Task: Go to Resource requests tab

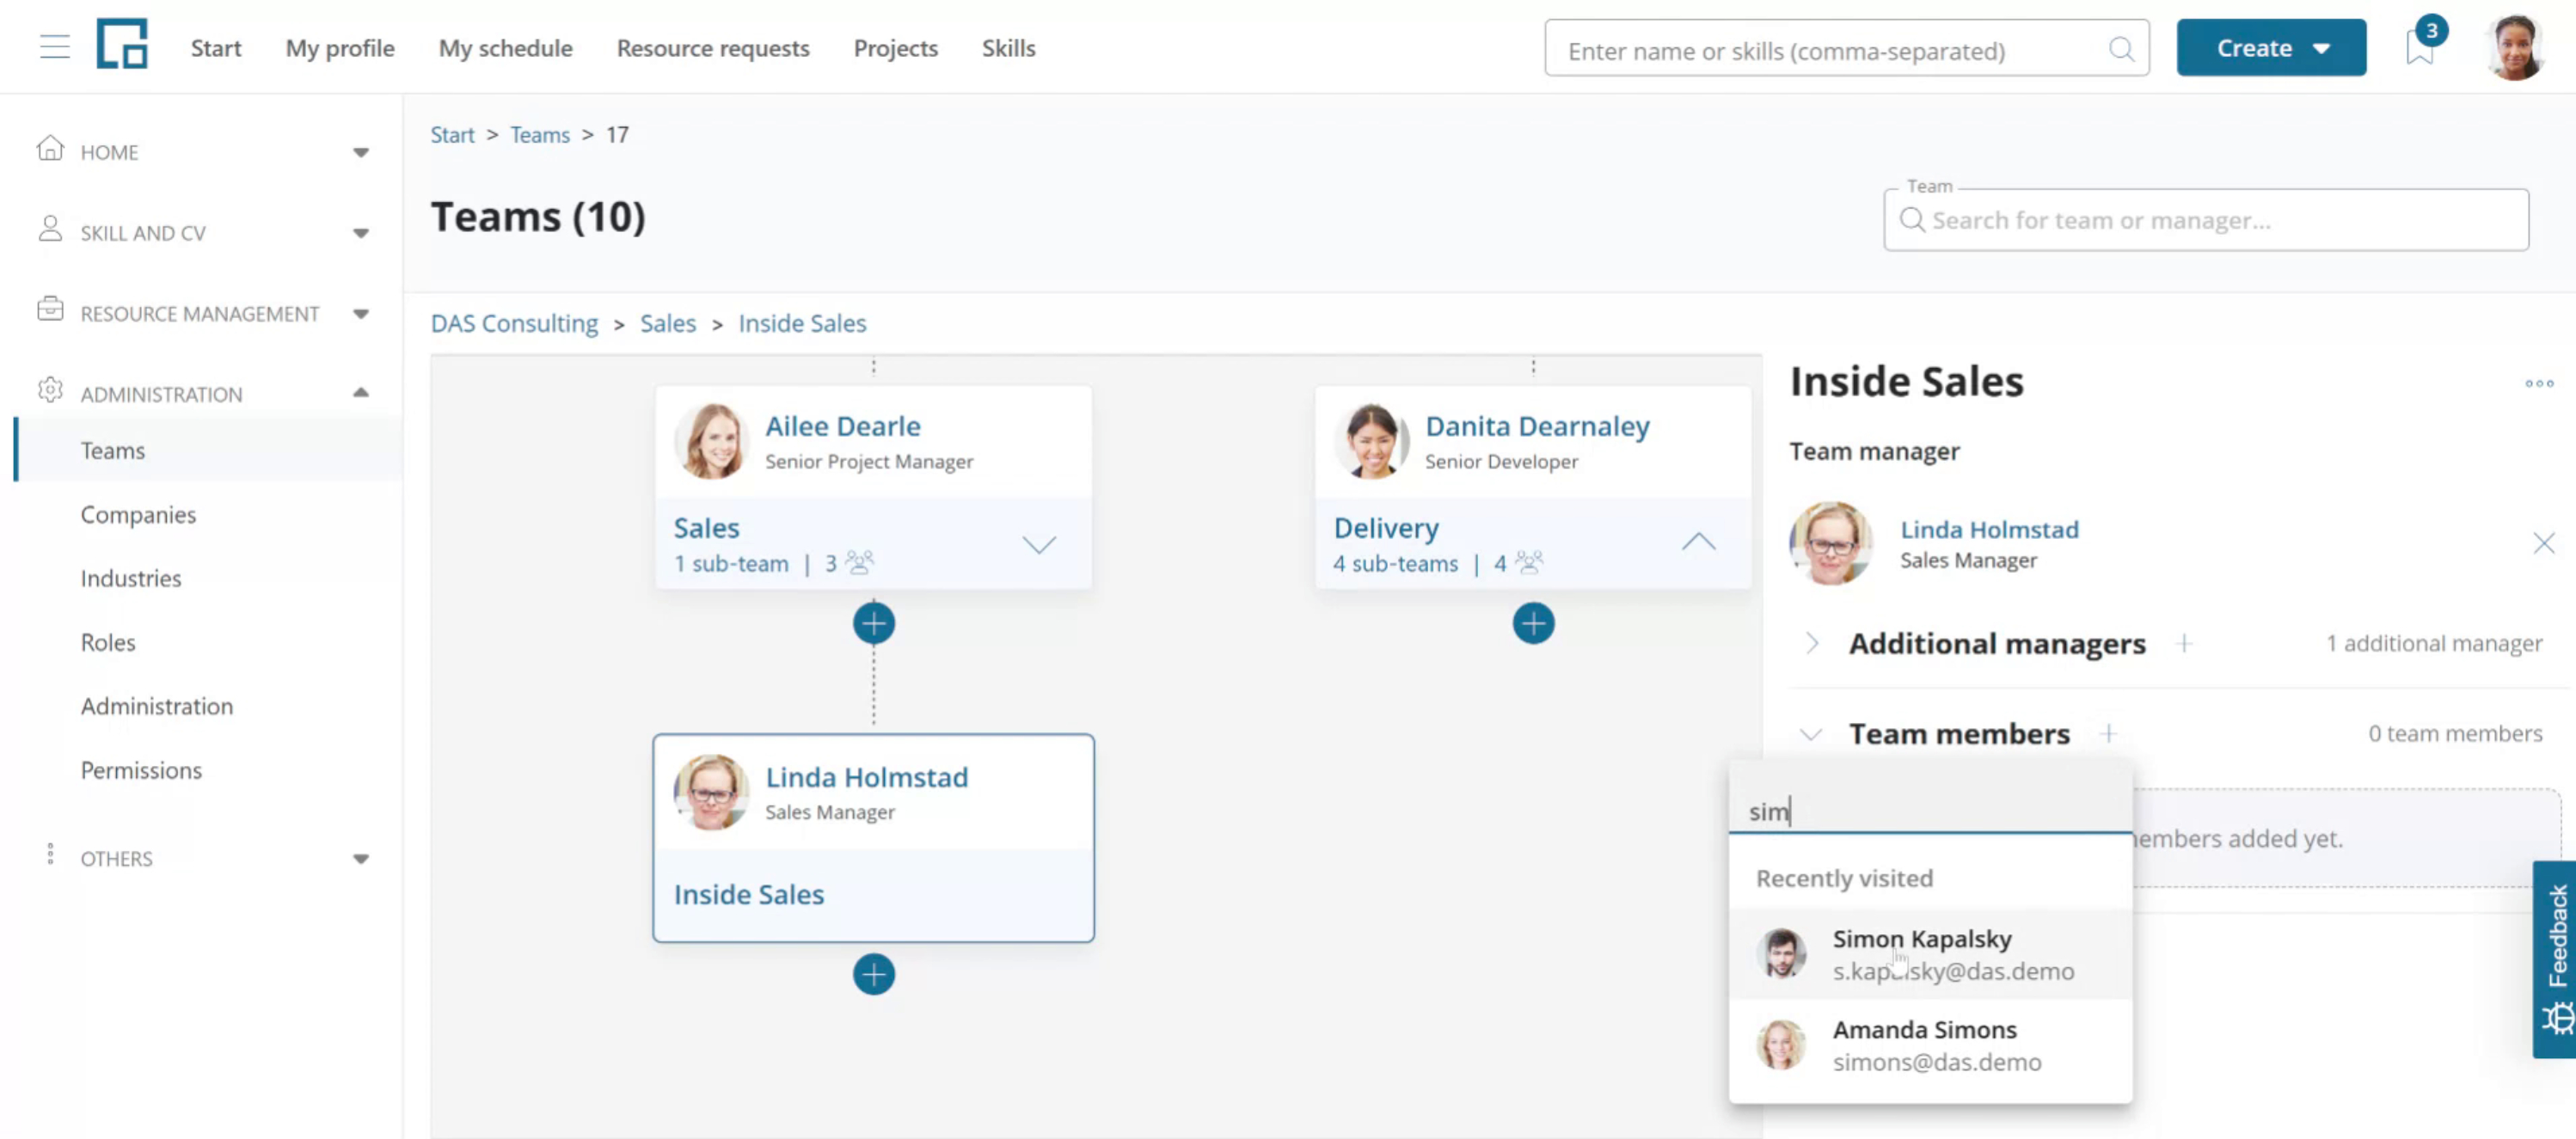Action: click(x=713, y=48)
